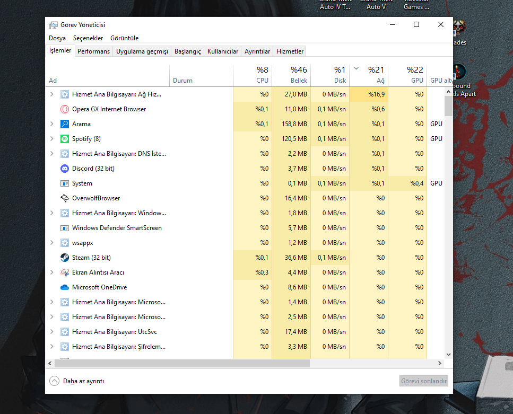Sort by the Durum status column header

click(x=201, y=75)
